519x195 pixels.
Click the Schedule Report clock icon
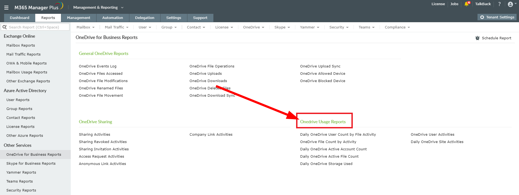[x=477, y=38]
